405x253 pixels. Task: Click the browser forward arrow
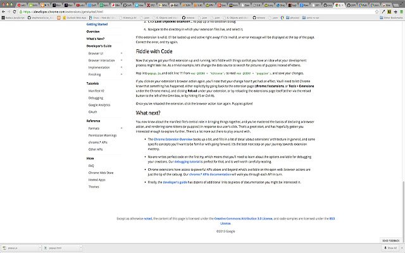[9, 12]
